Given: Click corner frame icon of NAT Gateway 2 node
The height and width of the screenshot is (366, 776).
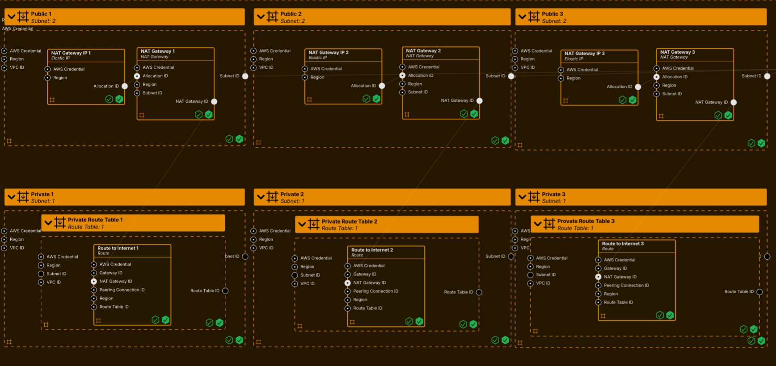Looking at the screenshot, I should click(x=407, y=115).
